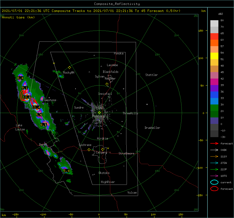Click the Banff town label
This screenshot has width=234, height=218.
(x=43, y=145)
